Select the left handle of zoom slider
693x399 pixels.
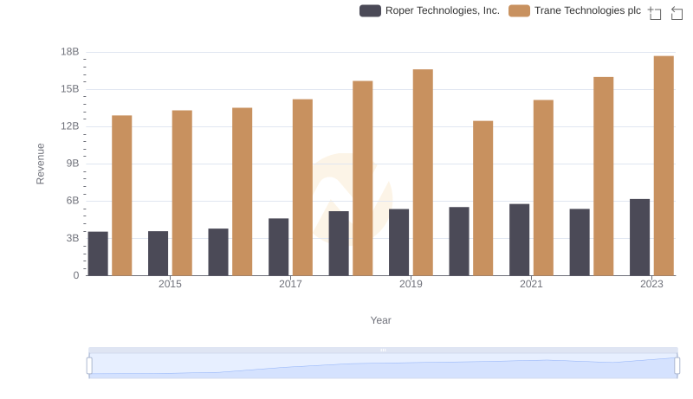click(89, 366)
